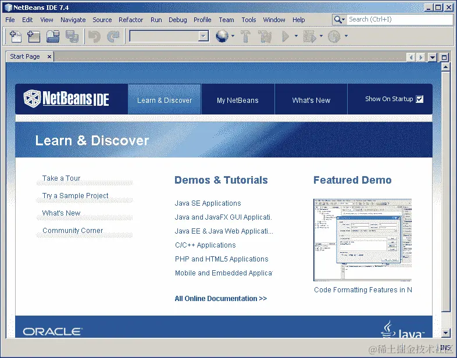
Task: Open Java and JavaFX GUI Applications link
Action: click(x=223, y=217)
